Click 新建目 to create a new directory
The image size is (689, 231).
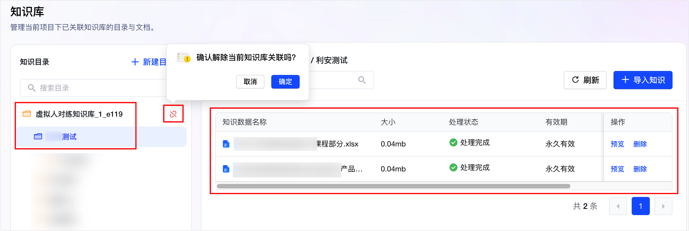pos(149,62)
